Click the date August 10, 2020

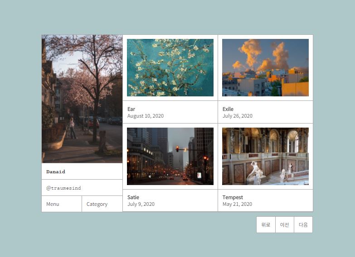click(146, 116)
